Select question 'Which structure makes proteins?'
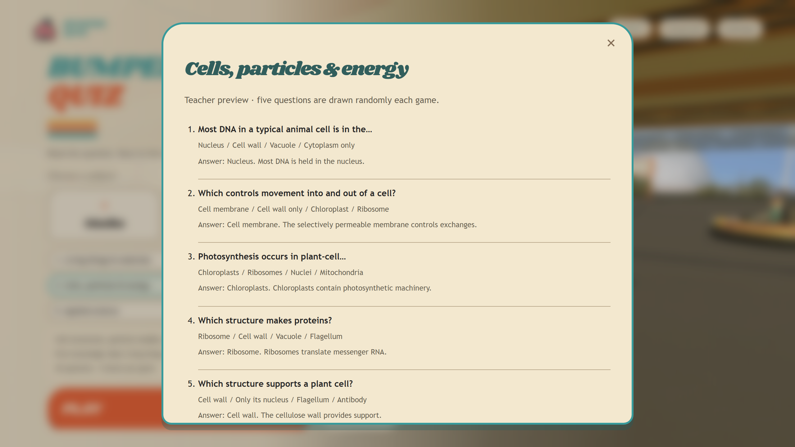This screenshot has width=795, height=447. coord(265,320)
